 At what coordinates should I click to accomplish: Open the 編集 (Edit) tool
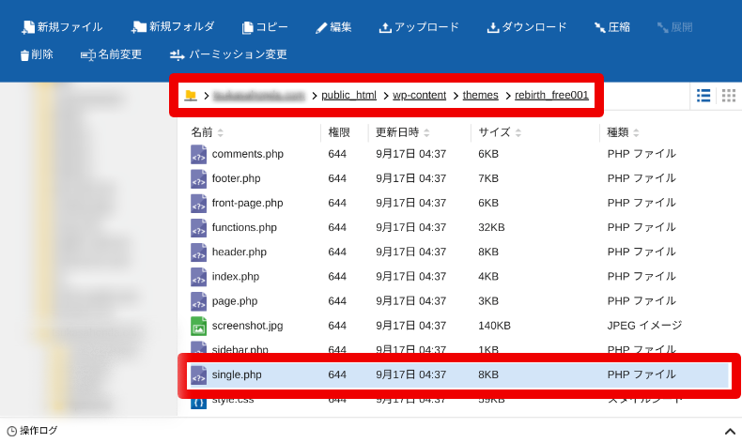[x=333, y=27]
